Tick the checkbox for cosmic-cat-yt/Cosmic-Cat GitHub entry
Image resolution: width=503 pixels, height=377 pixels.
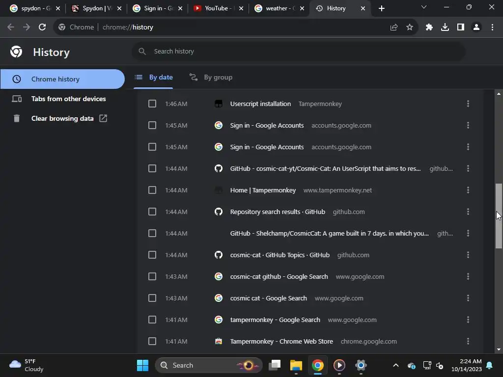tap(152, 169)
